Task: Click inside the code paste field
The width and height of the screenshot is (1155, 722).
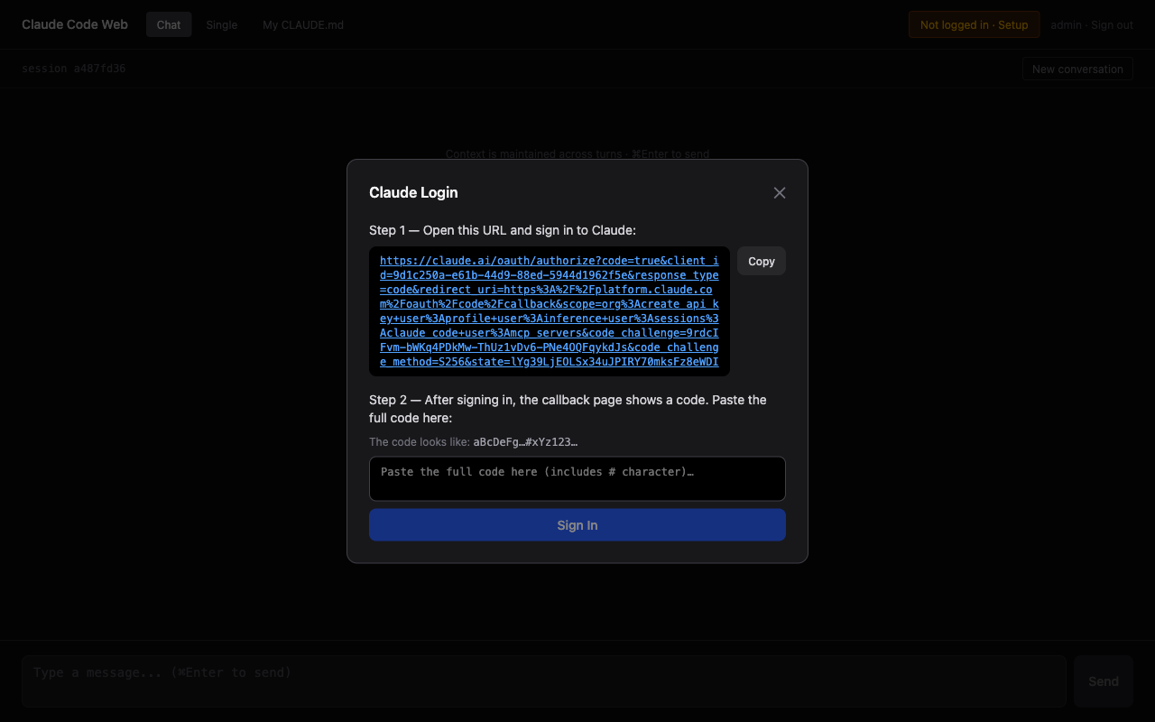Action: [577, 478]
